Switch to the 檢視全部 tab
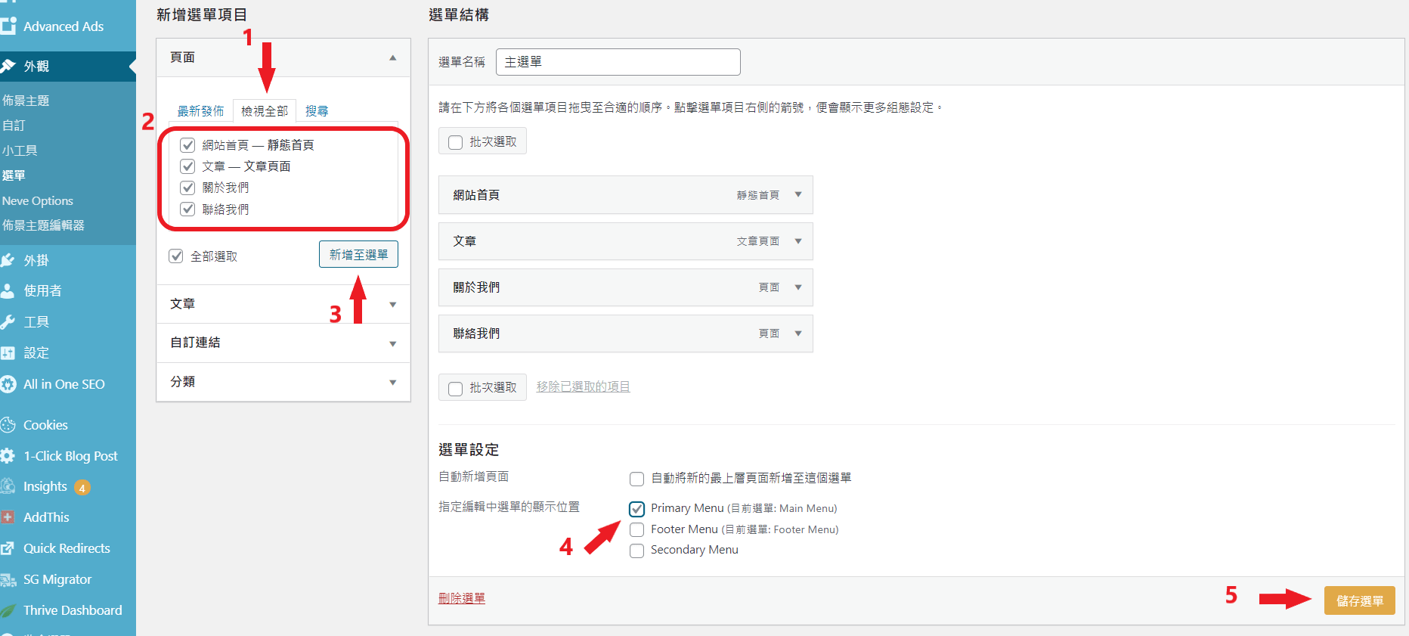Image resolution: width=1409 pixels, height=636 pixels. click(265, 111)
